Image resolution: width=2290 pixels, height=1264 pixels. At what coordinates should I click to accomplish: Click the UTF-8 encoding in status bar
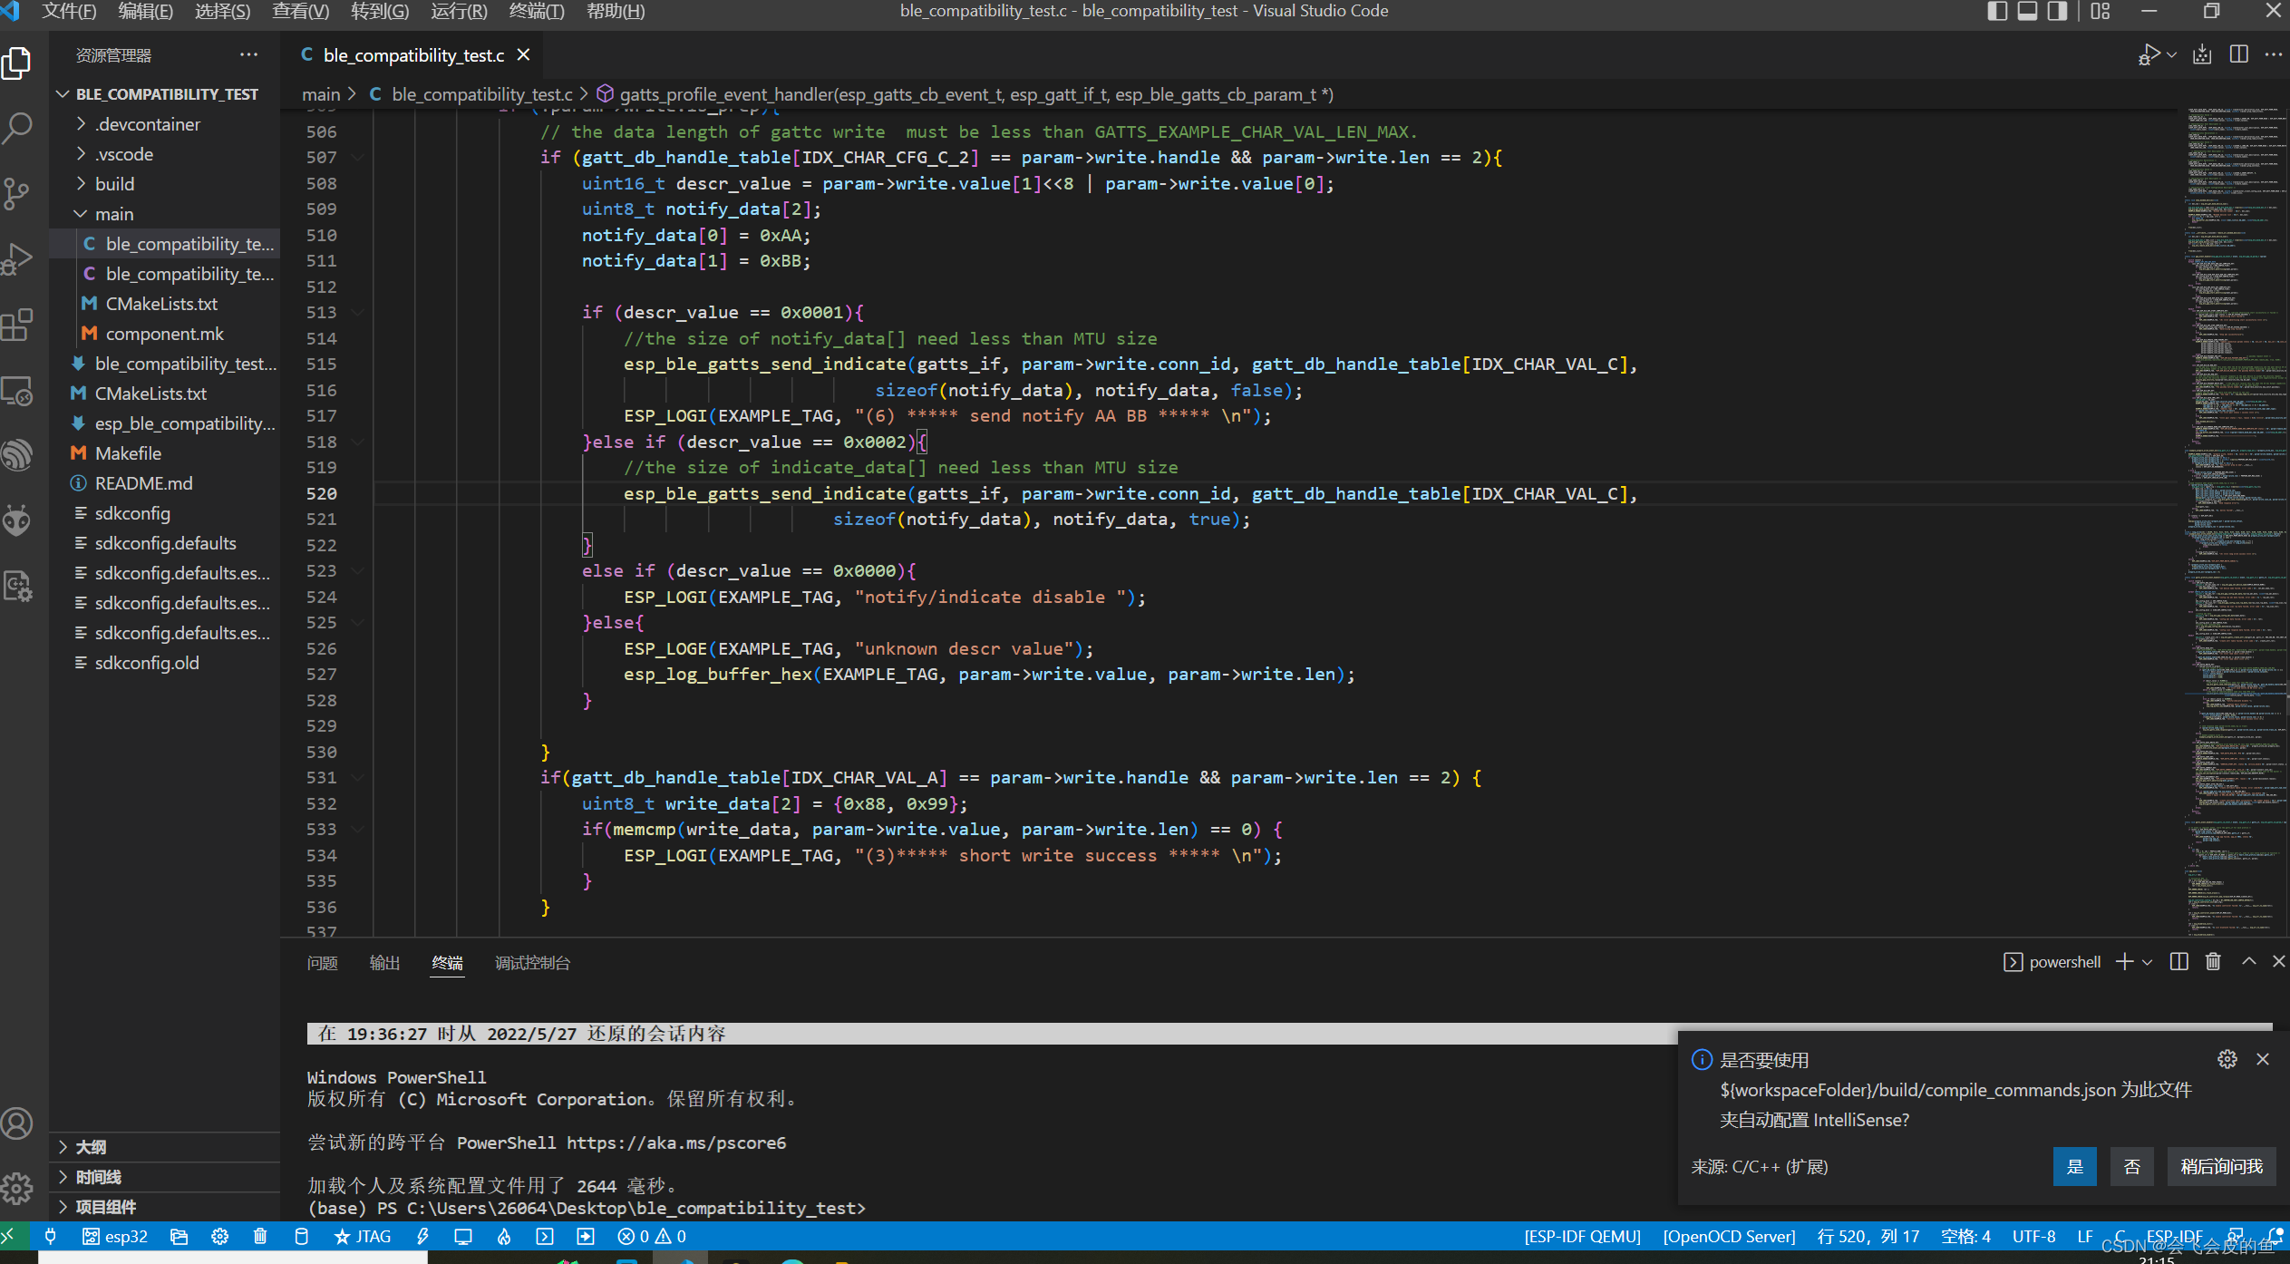click(x=2033, y=1236)
